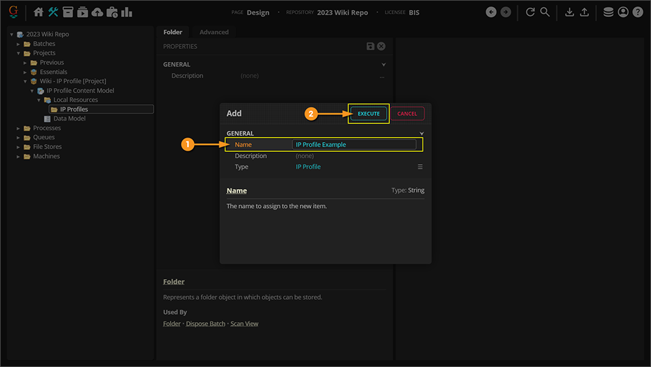Screen dimensions: 651x367
Task: Open search with the magnifier icon
Action: (x=545, y=12)
